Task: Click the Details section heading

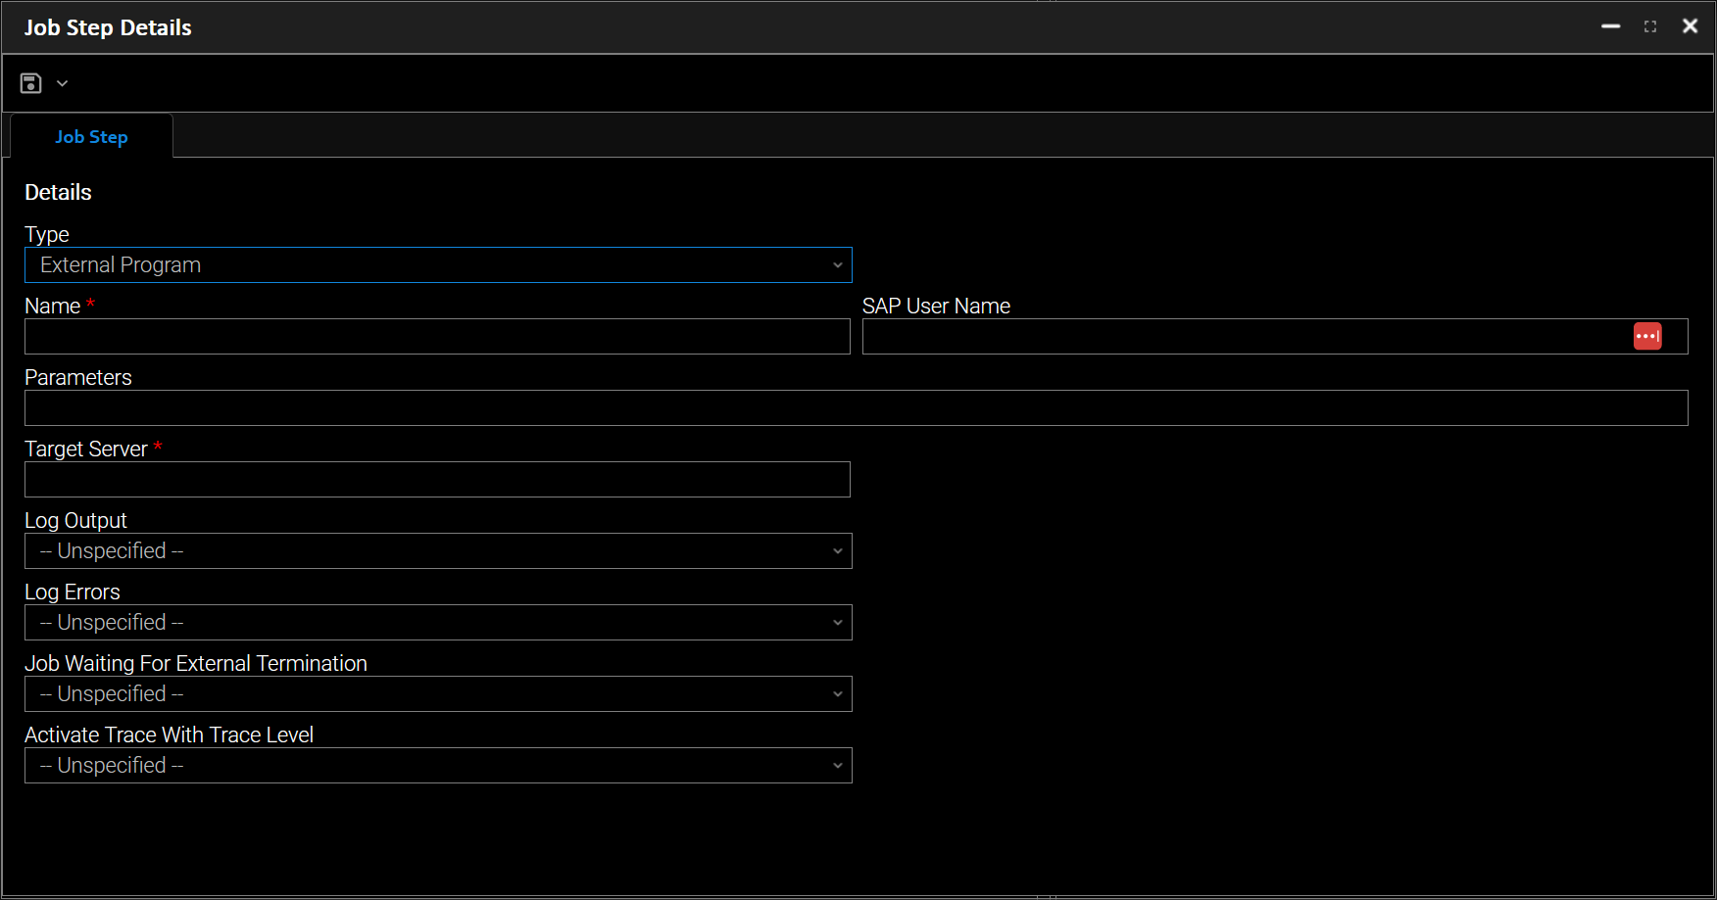Action: pos(58,193)
